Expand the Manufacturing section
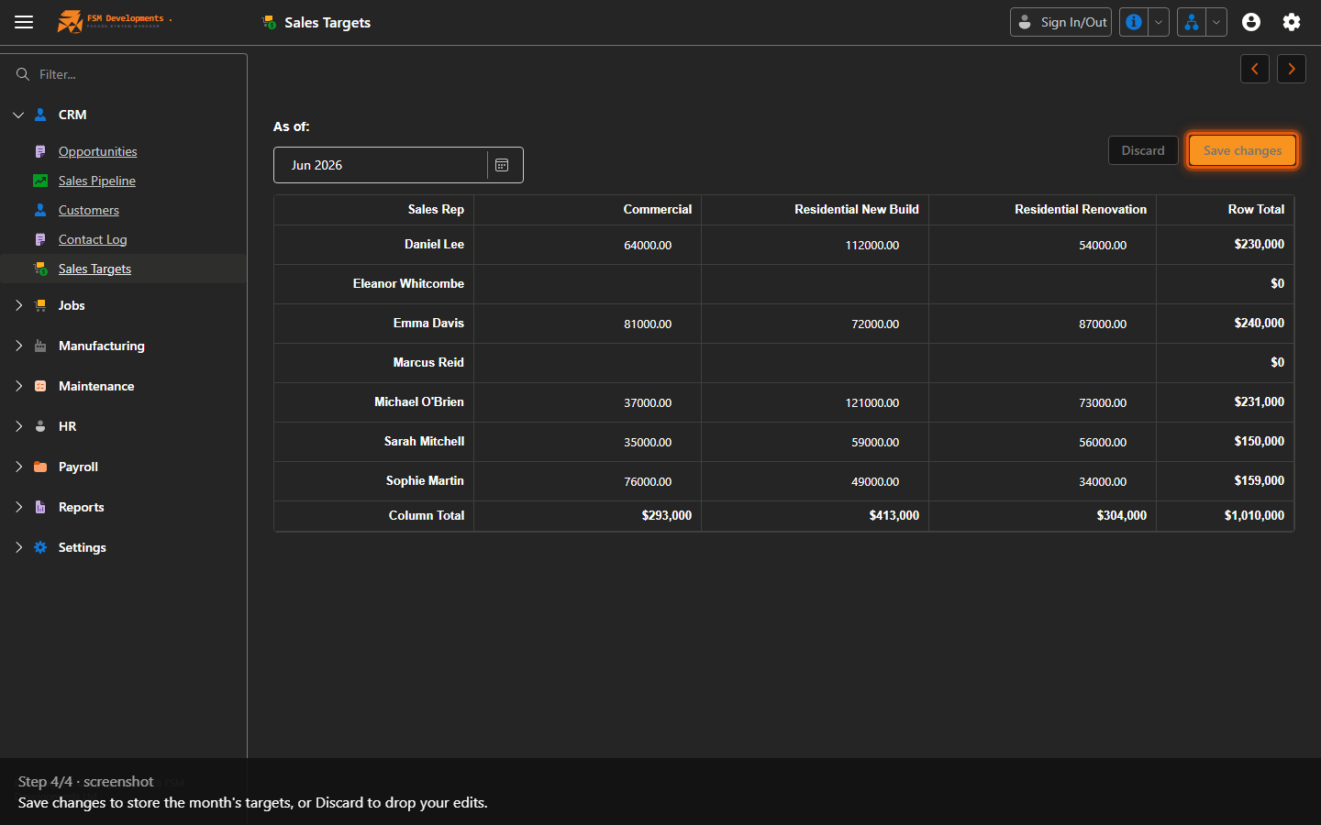1321x825 pixels. 18,346
